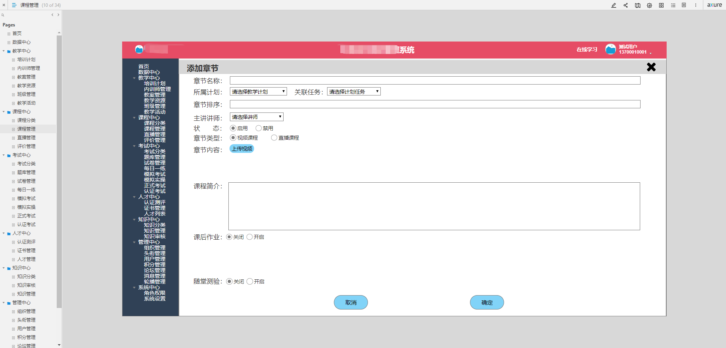
Task: Click page icon beside 数据中心 in Pages
Action: point(9,42)
